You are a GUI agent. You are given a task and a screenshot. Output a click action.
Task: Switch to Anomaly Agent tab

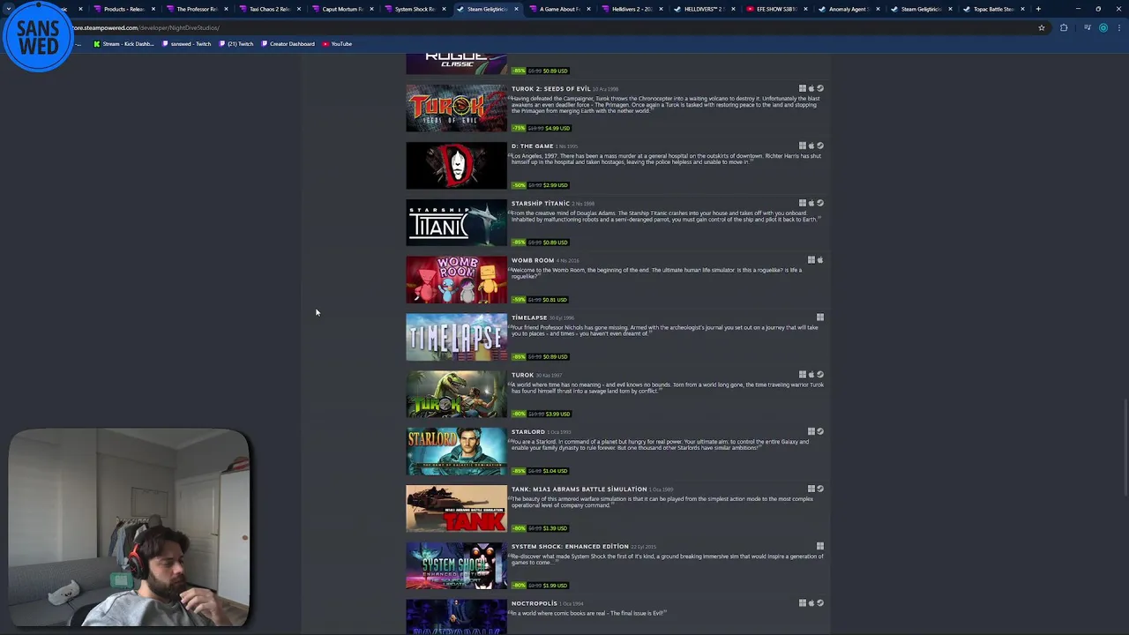tap(850, 9)
